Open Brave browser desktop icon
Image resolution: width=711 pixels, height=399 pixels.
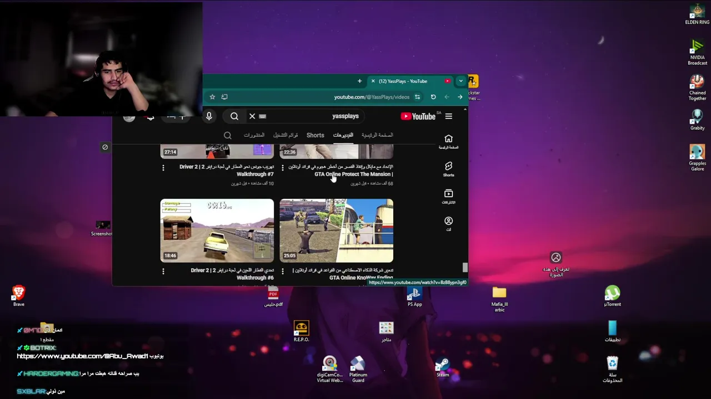click(x=19, y=296)
